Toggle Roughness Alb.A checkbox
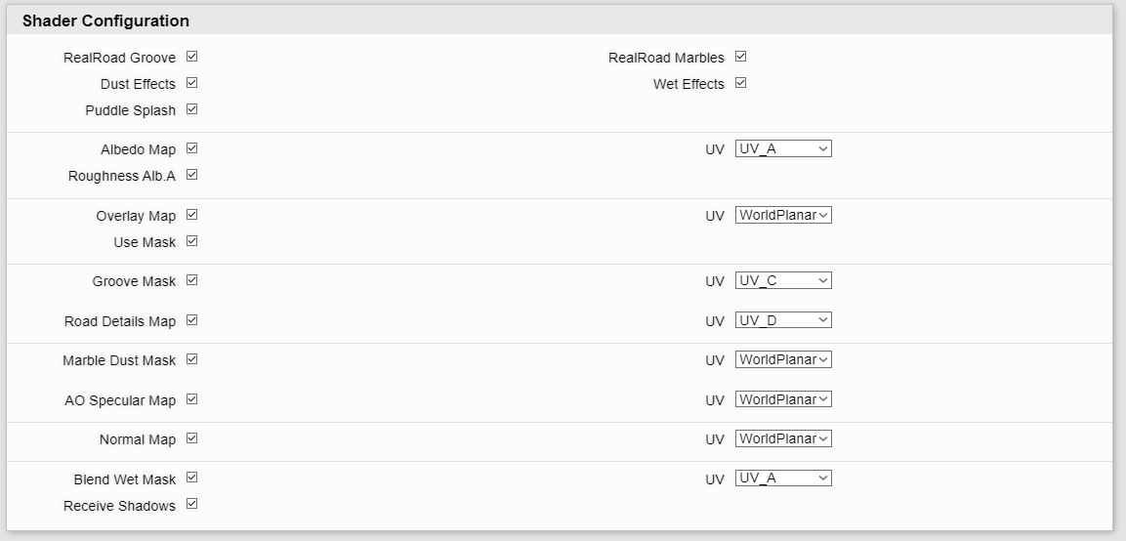 [191, 175]
